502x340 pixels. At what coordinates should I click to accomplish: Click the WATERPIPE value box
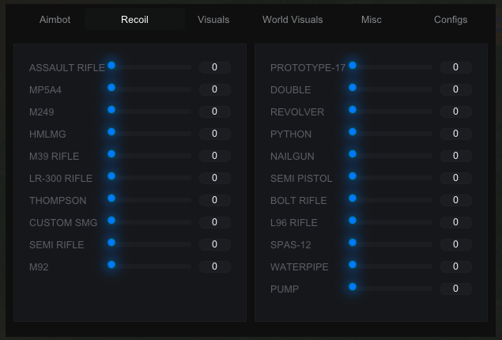tap(455, 267)
